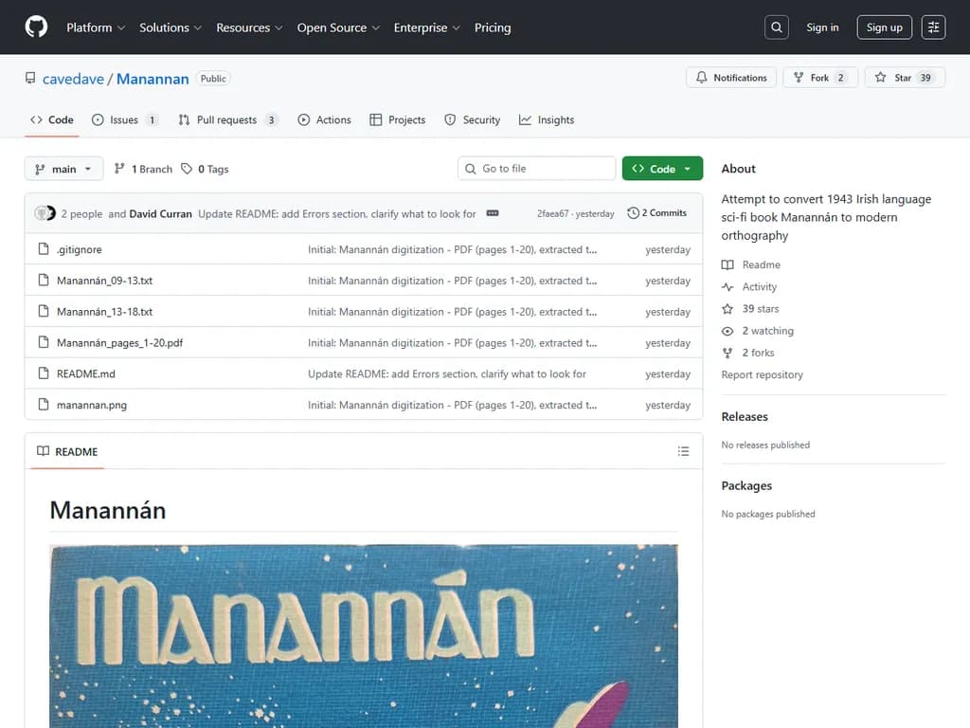Expand the green Code dropdown

click(662, 169)
